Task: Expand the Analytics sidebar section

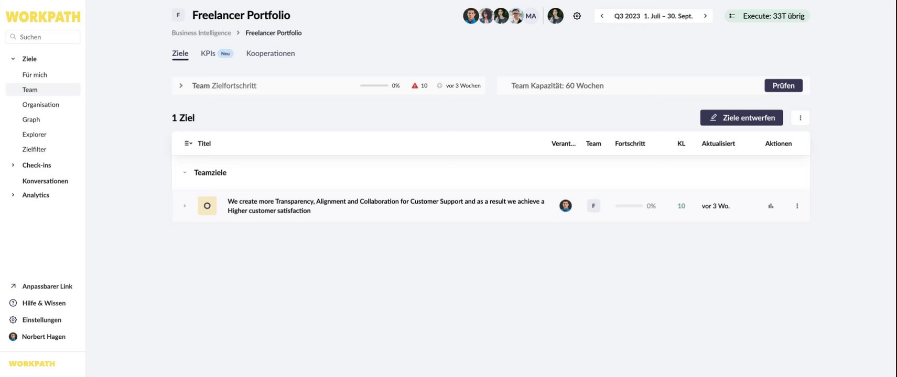Action: point(13,195)
